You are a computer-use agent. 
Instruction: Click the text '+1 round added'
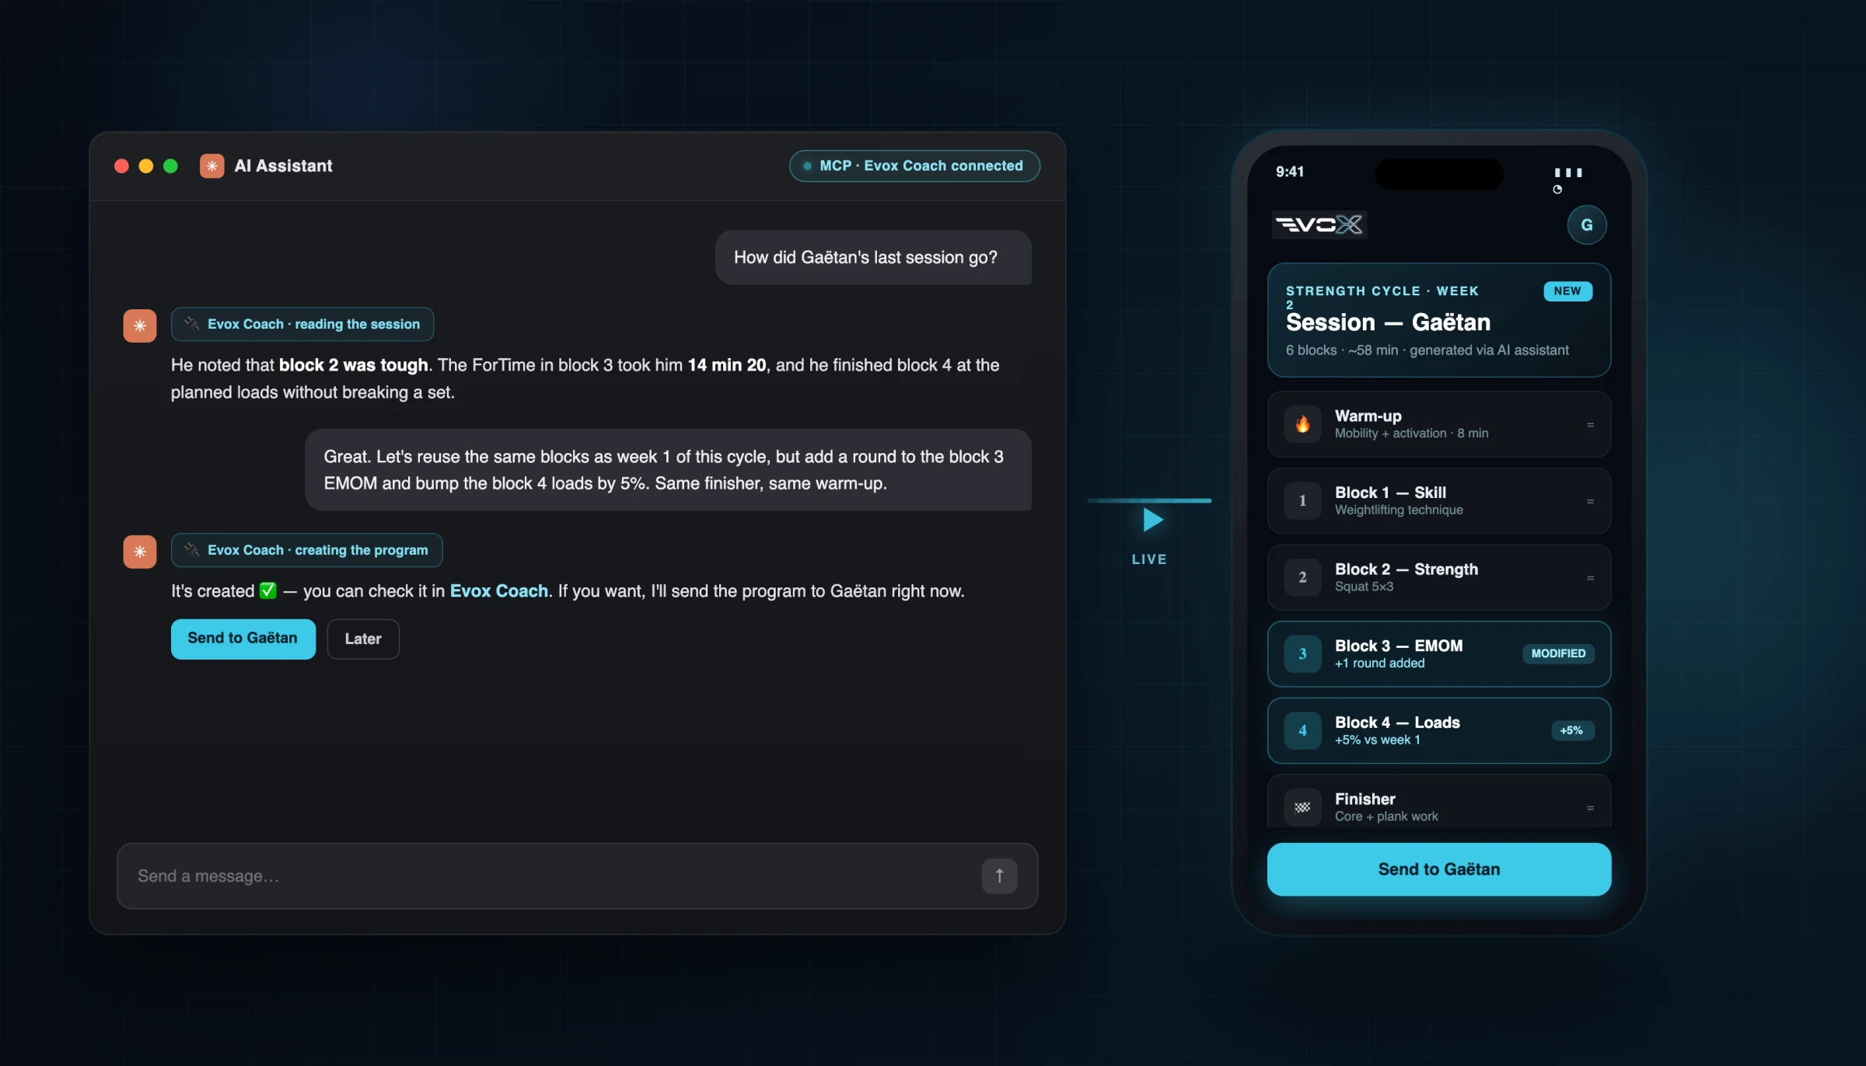coord(1379,664)
